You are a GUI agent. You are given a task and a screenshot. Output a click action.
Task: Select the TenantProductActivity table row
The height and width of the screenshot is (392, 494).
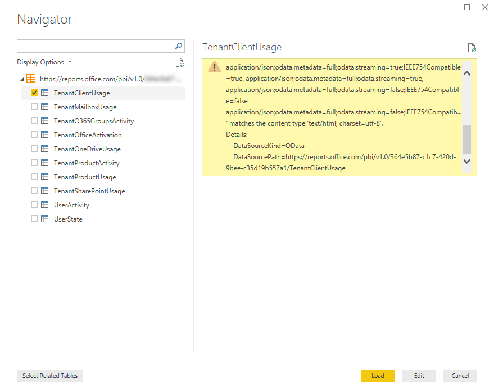(x=103, y=163)
